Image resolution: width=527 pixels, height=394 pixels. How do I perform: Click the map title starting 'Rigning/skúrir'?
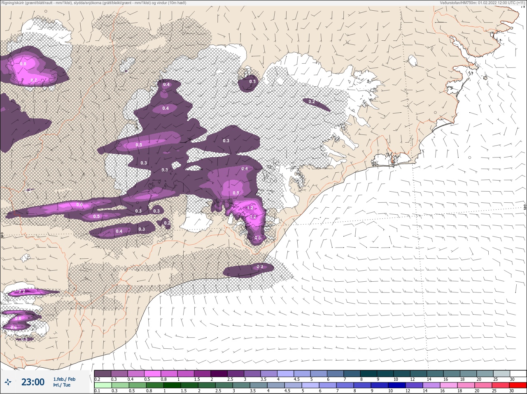94,3
